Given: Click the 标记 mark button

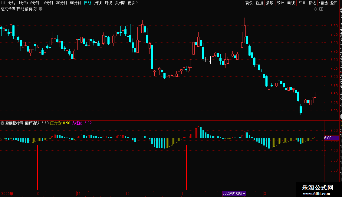Looking at the screenshot, I should pos(312,3).
